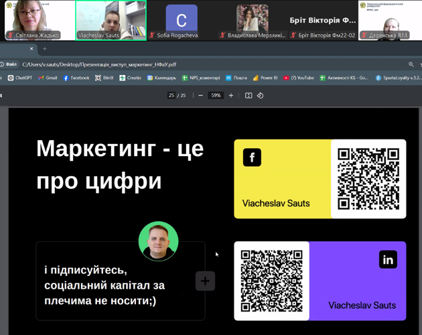Click the LinkedIn icon on the purple card

pos(388,259)
